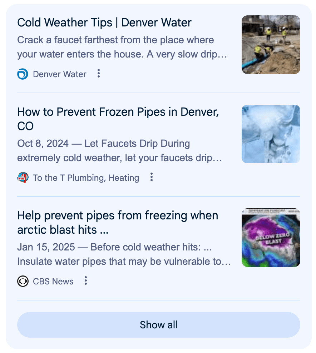Open the Below Zero Blast map thumbnail
The width and height of the screenshot is (316, 353).
point(271,238)
